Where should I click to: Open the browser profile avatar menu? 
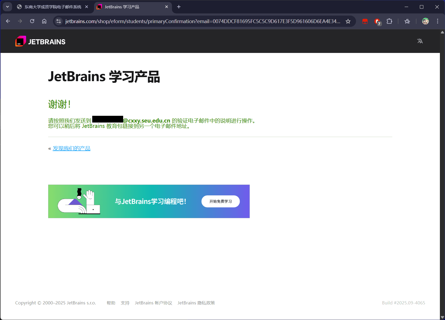coord(425,21)
